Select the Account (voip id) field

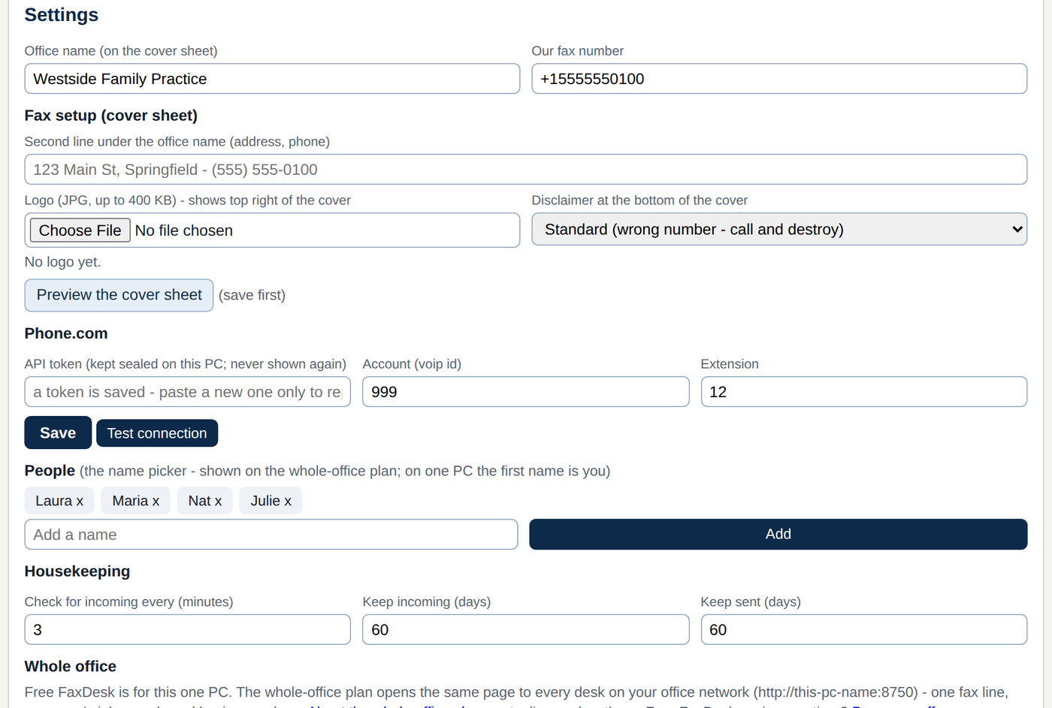tap(526, 392)
